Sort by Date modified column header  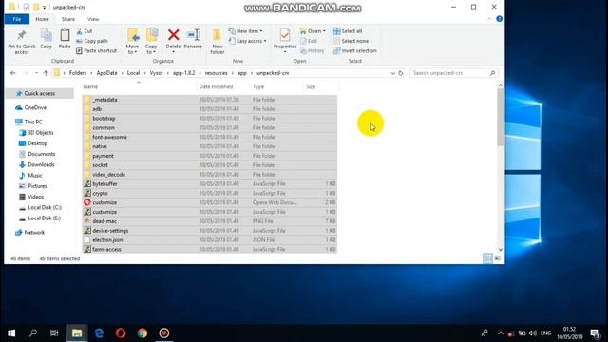(216, 86)
